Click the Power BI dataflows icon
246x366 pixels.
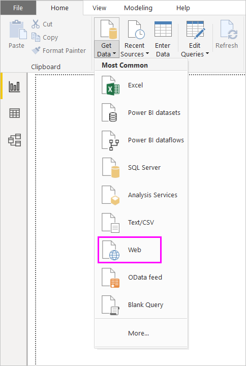[x=110, y=140]
